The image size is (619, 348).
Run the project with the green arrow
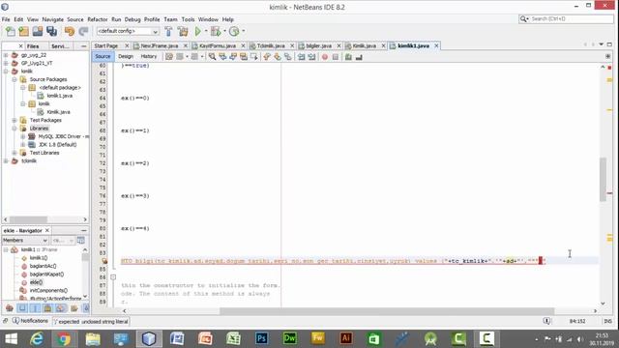(197, 31)
